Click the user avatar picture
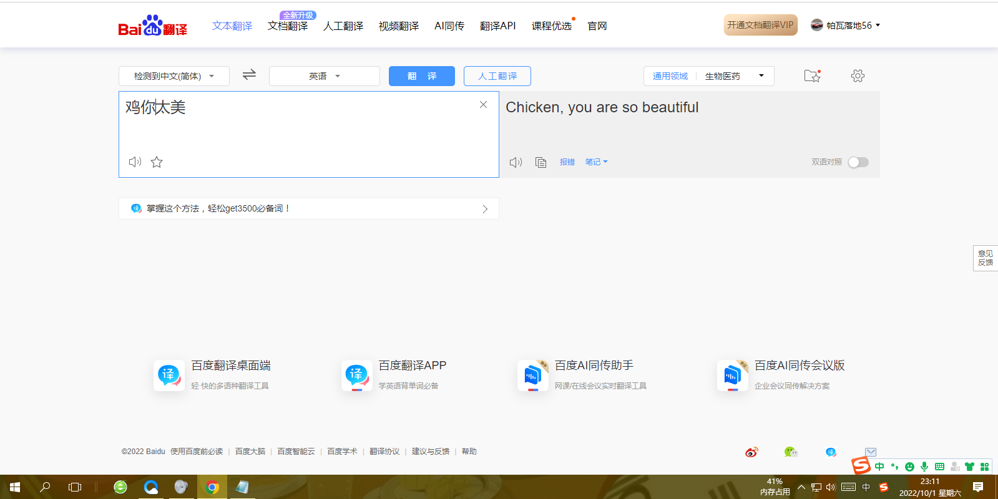998x499 pixels. click(x=816, y=25)
